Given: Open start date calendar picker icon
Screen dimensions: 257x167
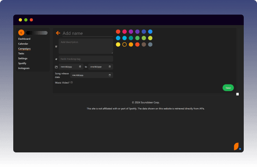Looking at the screenshot, I should coord(80,67).
